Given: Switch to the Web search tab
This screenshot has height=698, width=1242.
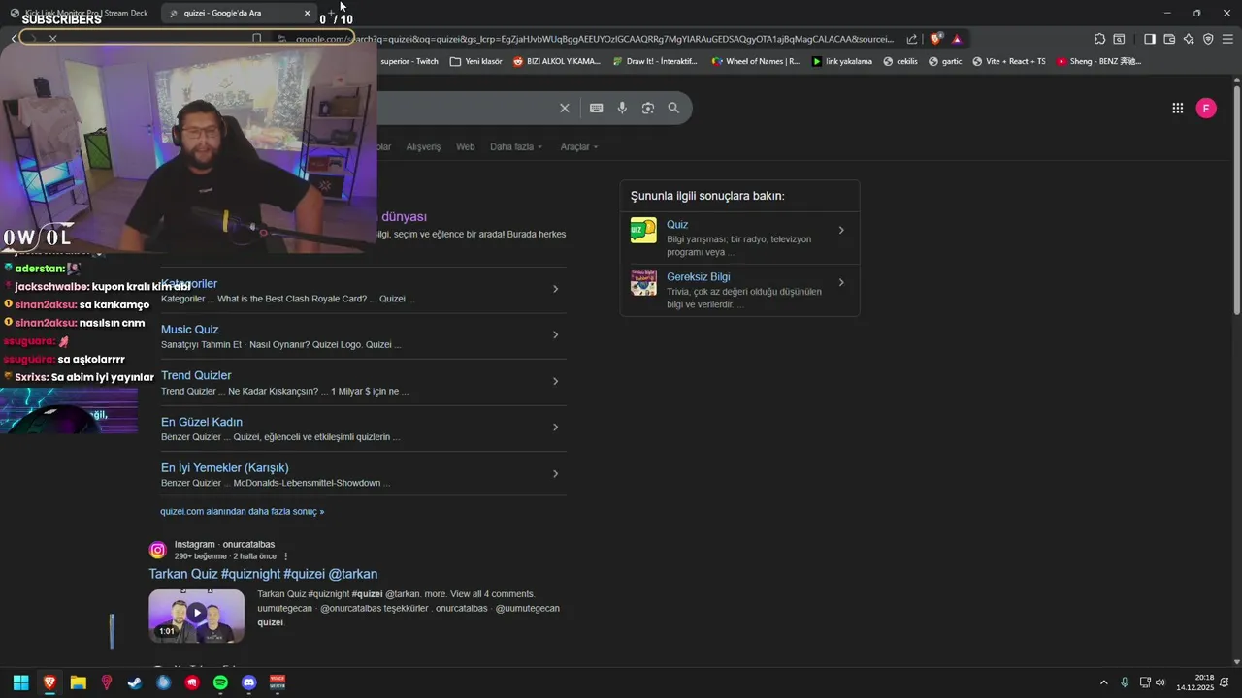Looking at the screenshot, I should click(x=466, y=146).
